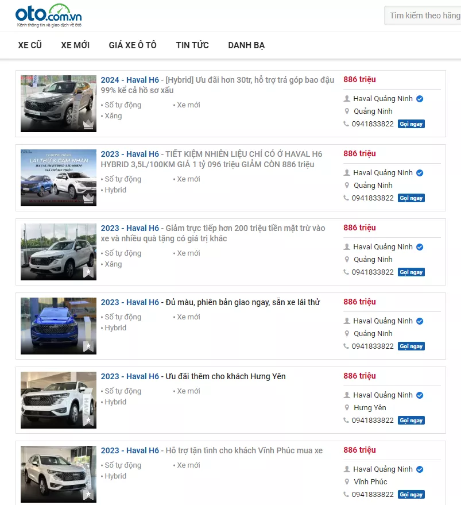Open the TIN TỨC menu
461x505 pixels.
point(192,45)
